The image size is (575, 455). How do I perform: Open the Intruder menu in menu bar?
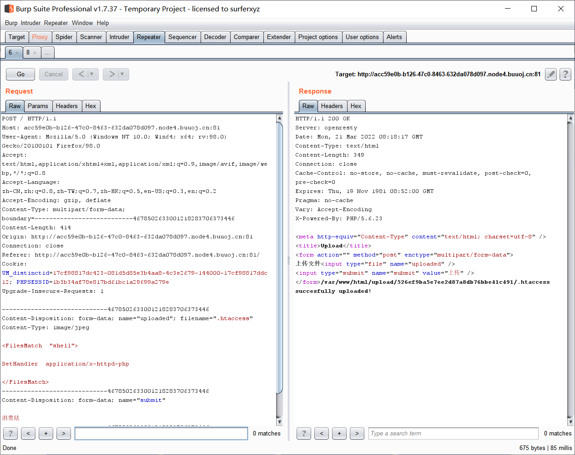[x=30, y=23]
